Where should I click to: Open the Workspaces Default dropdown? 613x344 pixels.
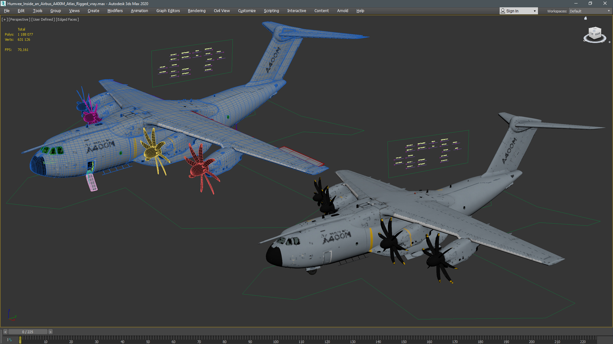(x=590, y=11)
